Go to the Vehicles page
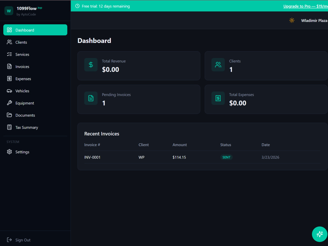This screenshot has width=328, height=246. click(x=35, y=91)
